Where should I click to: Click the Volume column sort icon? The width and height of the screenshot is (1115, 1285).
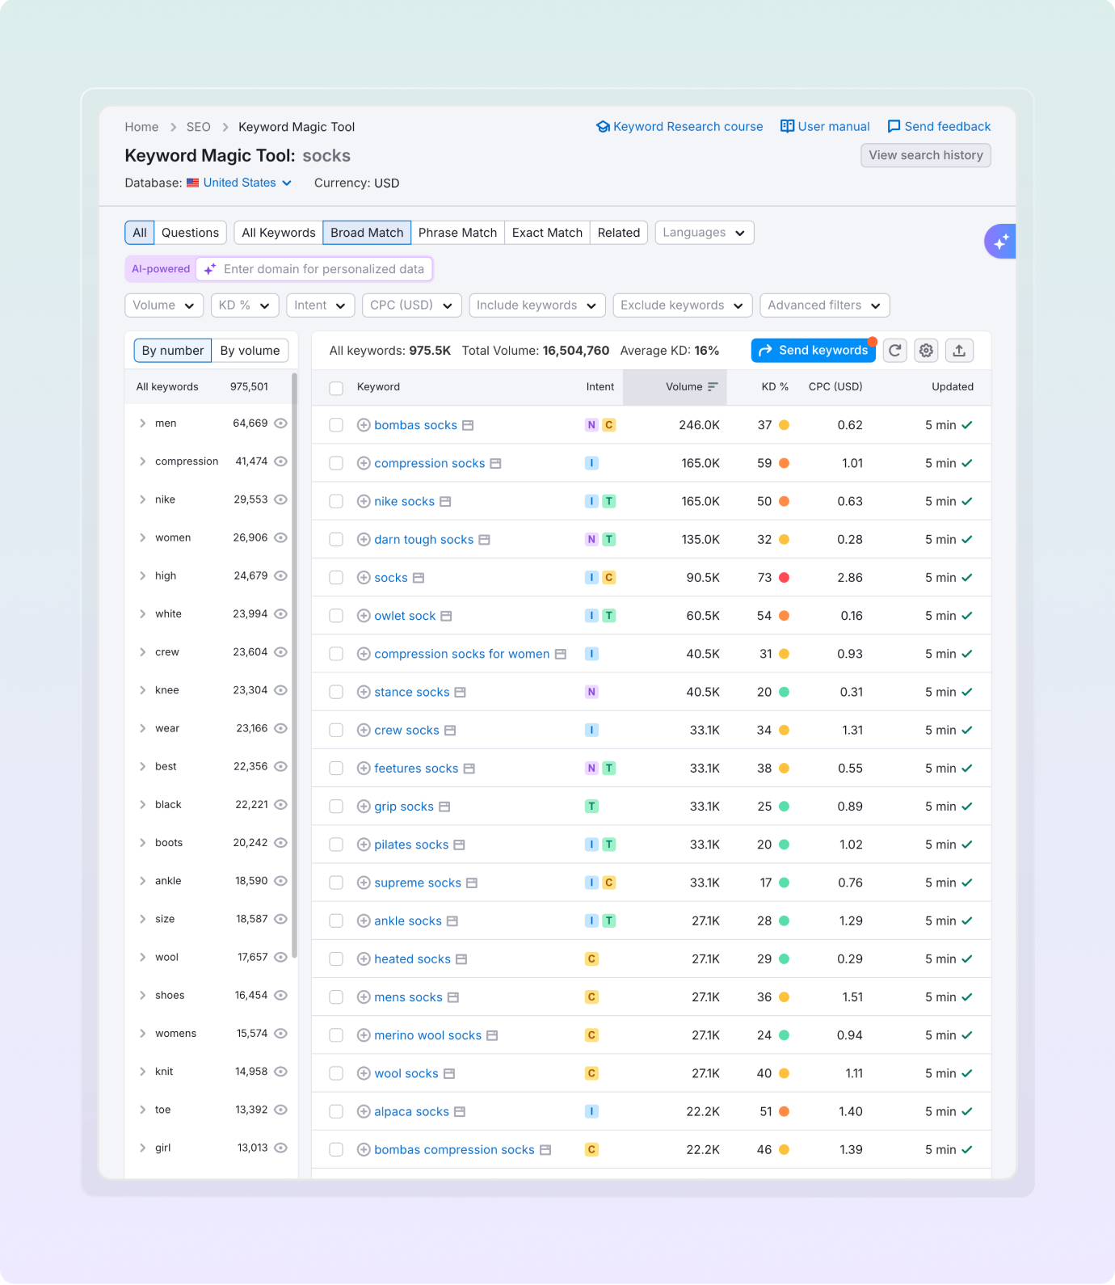tap(713, 387)
